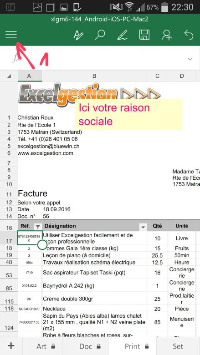Viewport: 200px width, 355px height.
Task: Switch to the Doc sheet tab
Action: 90,346
